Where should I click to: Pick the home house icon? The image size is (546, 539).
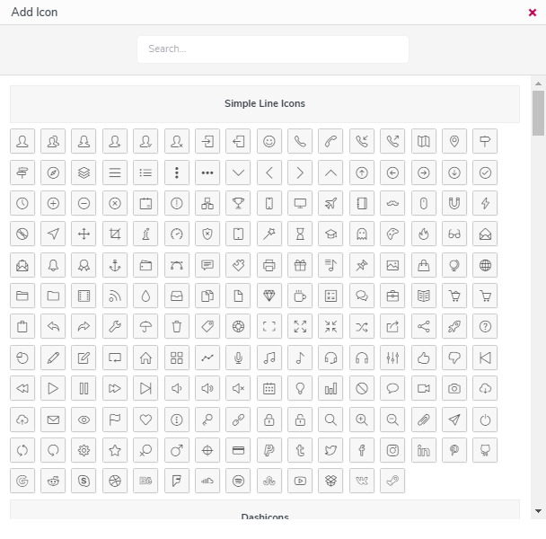[145, 358]
